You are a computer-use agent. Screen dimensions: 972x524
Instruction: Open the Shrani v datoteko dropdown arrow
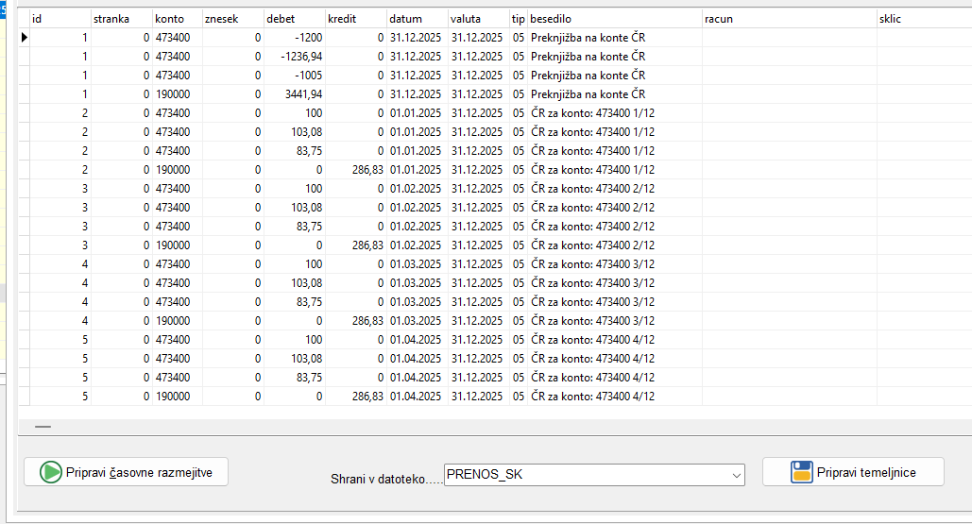[736, 475]
